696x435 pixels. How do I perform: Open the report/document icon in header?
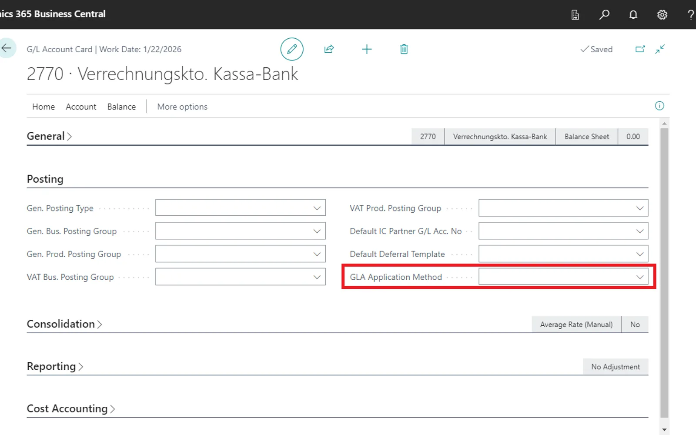tap(575, 15)
